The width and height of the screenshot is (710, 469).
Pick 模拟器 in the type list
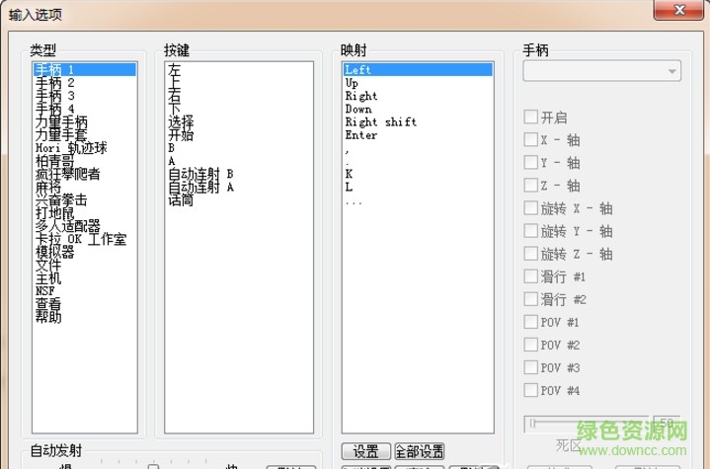point(55,252)
